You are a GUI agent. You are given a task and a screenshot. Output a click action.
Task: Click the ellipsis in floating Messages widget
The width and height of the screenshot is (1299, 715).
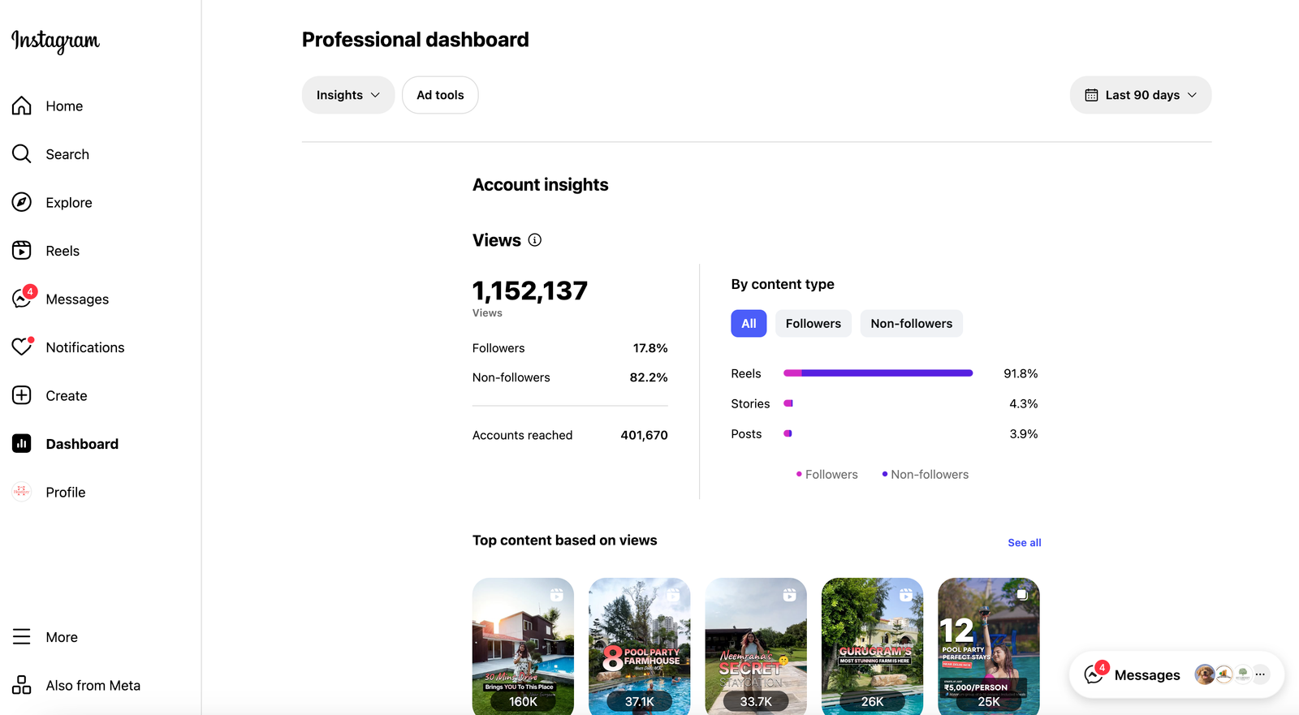pos(1260,674)
